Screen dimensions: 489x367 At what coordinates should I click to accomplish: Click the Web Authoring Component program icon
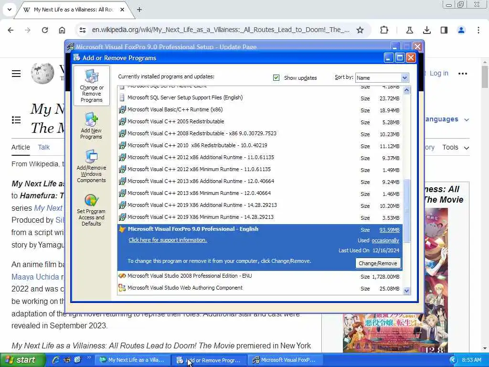click(122, 288)
